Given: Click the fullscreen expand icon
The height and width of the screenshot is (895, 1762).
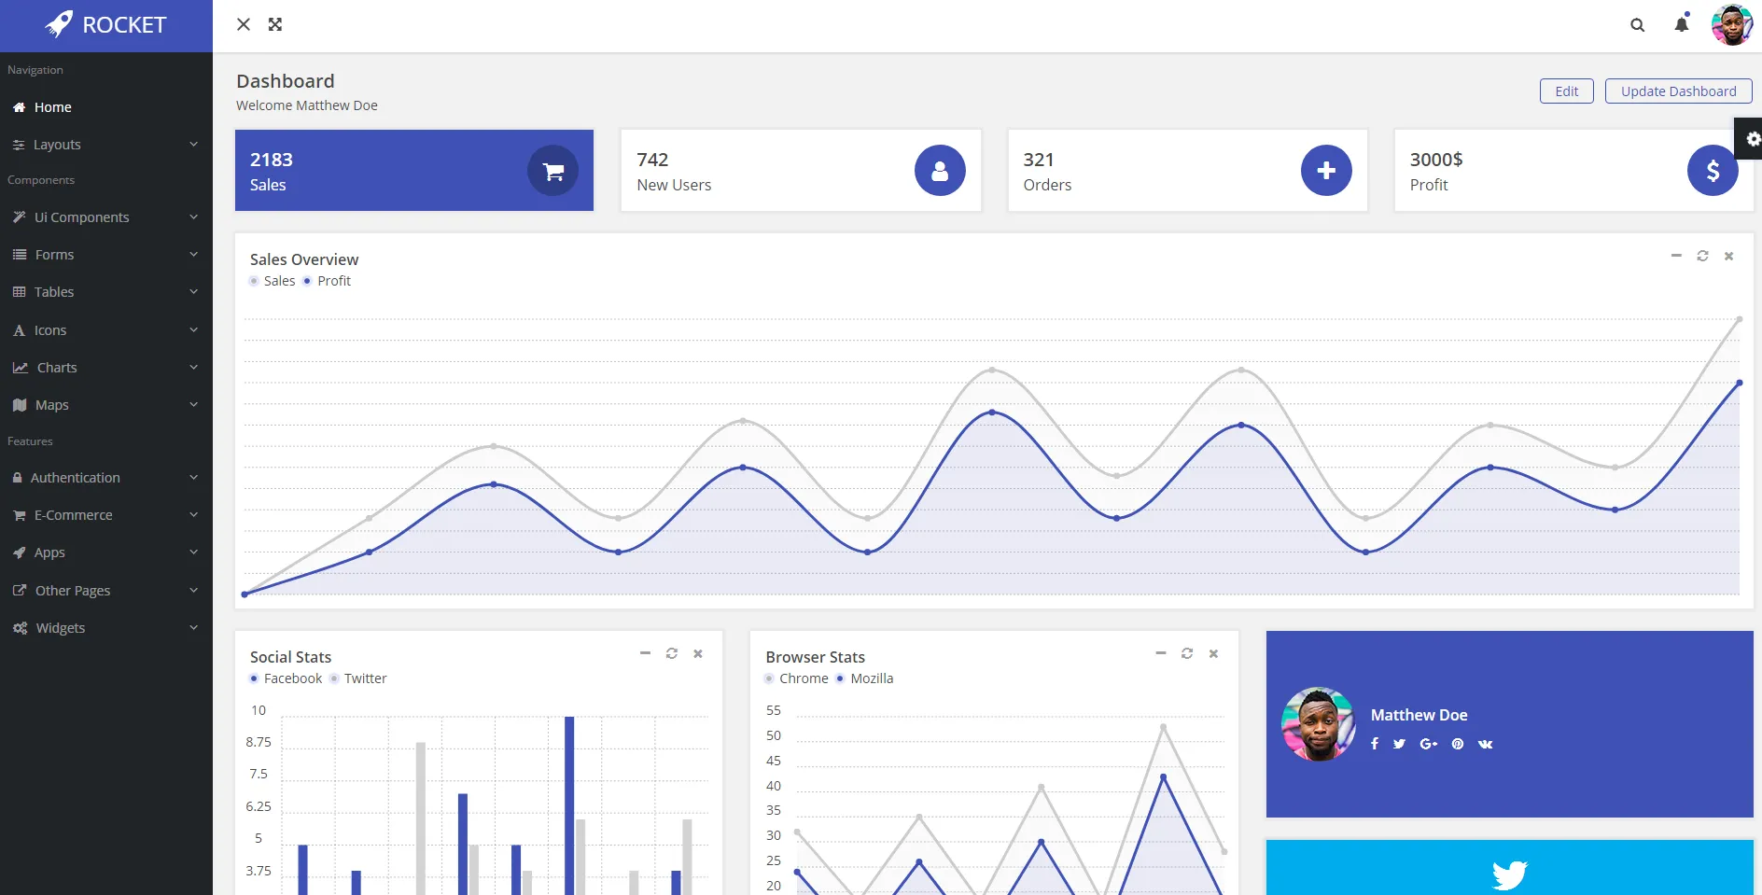Looking at the screenshot, I should [275, 25].
